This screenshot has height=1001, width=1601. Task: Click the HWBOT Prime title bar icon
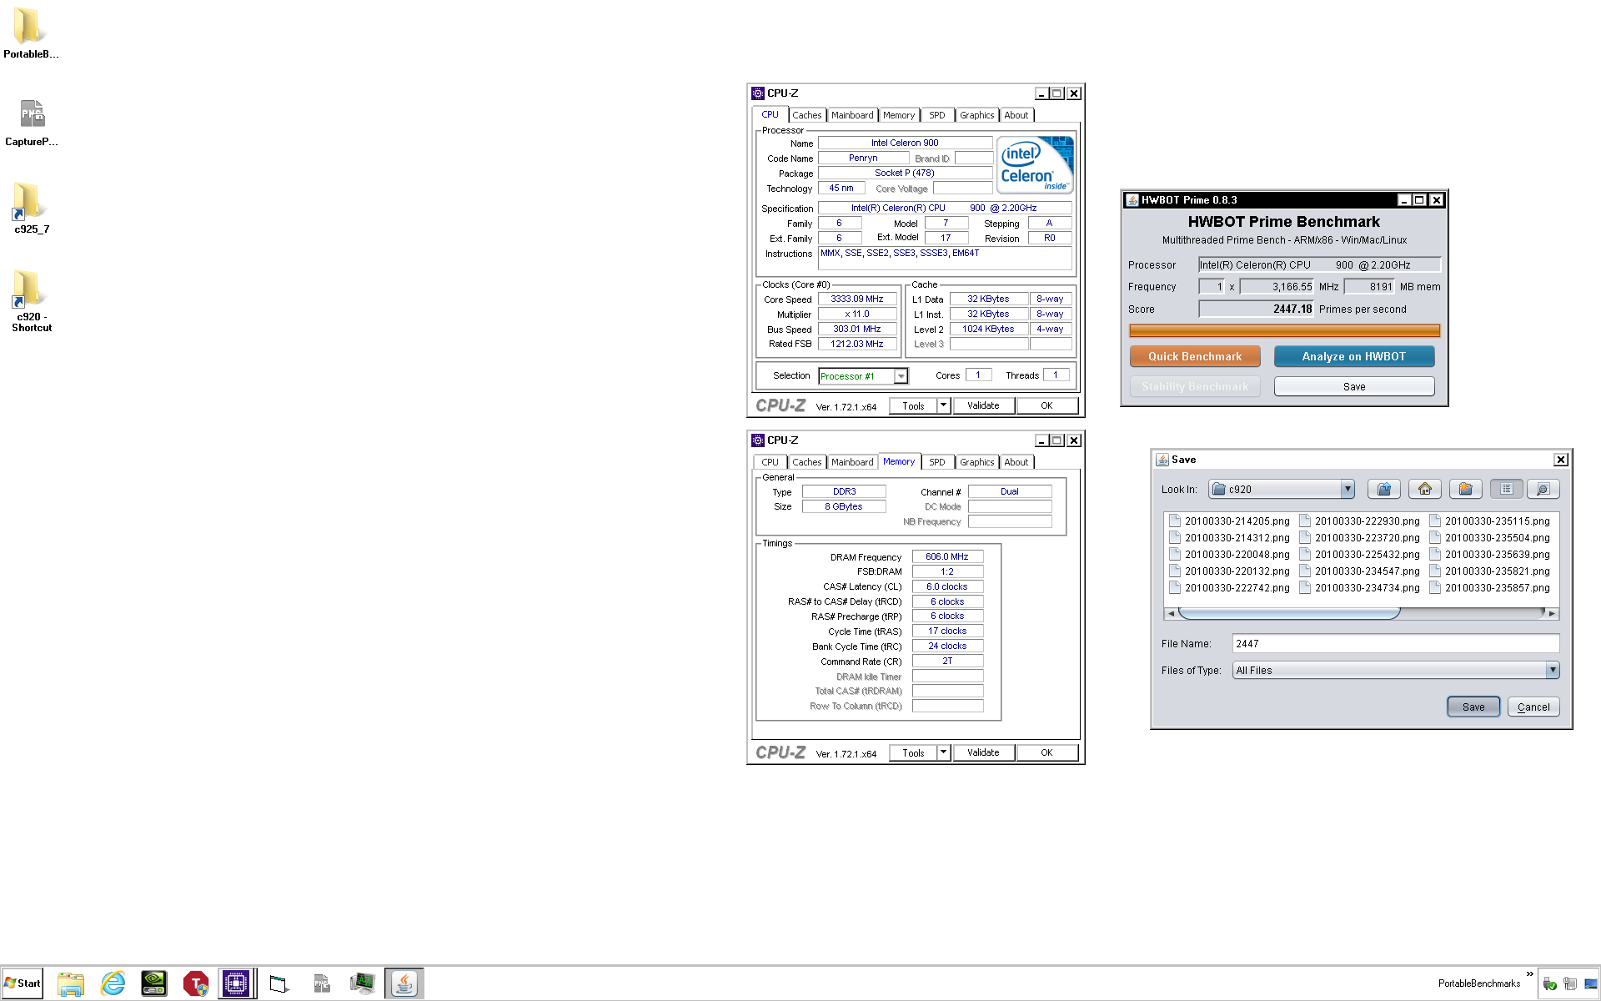click(x=1132, y=200)
